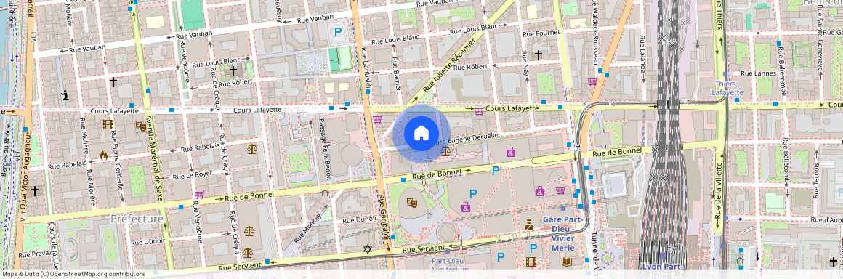This screenshot has width=843, height=279.
Task: Click the church cross right of the info icon
Action: coord(113,81)
